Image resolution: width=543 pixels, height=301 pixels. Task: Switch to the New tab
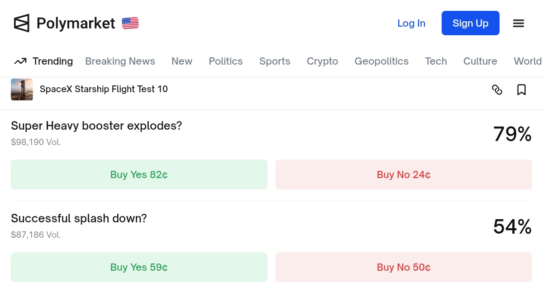pyautogui.click(x=182, y=61)
